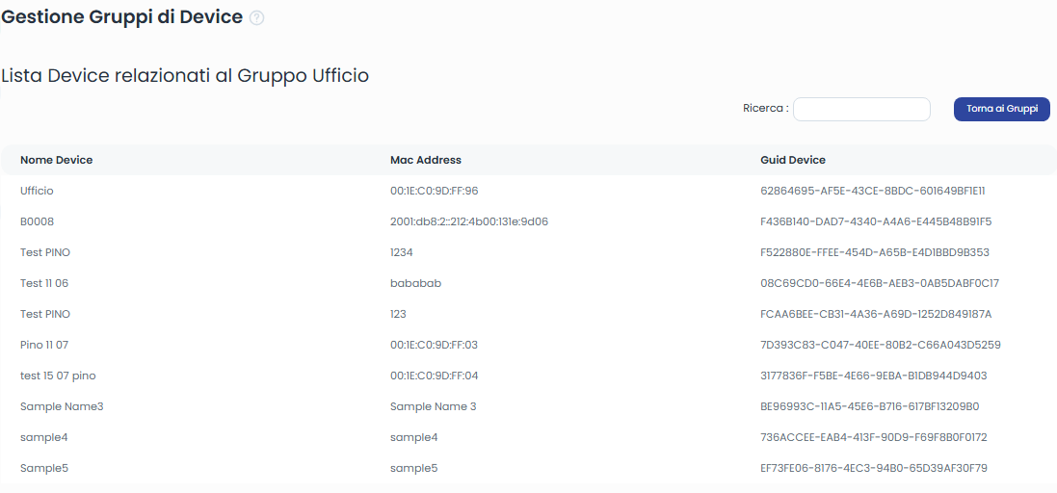Select Test PINO in the 123 row
Image resolution: width=1057 pixels, height=493 pixels.
pos(45,314)
